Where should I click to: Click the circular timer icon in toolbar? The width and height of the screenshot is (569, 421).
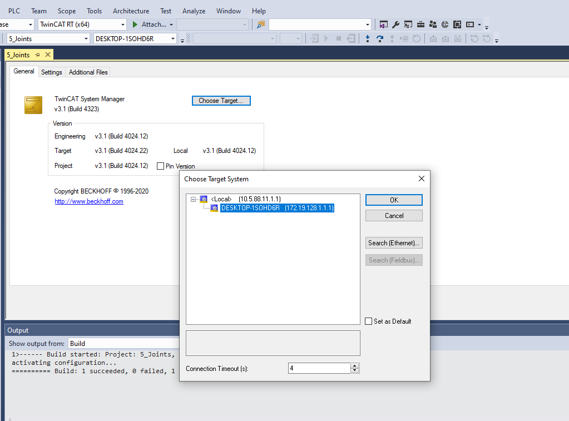pos(445,24)
